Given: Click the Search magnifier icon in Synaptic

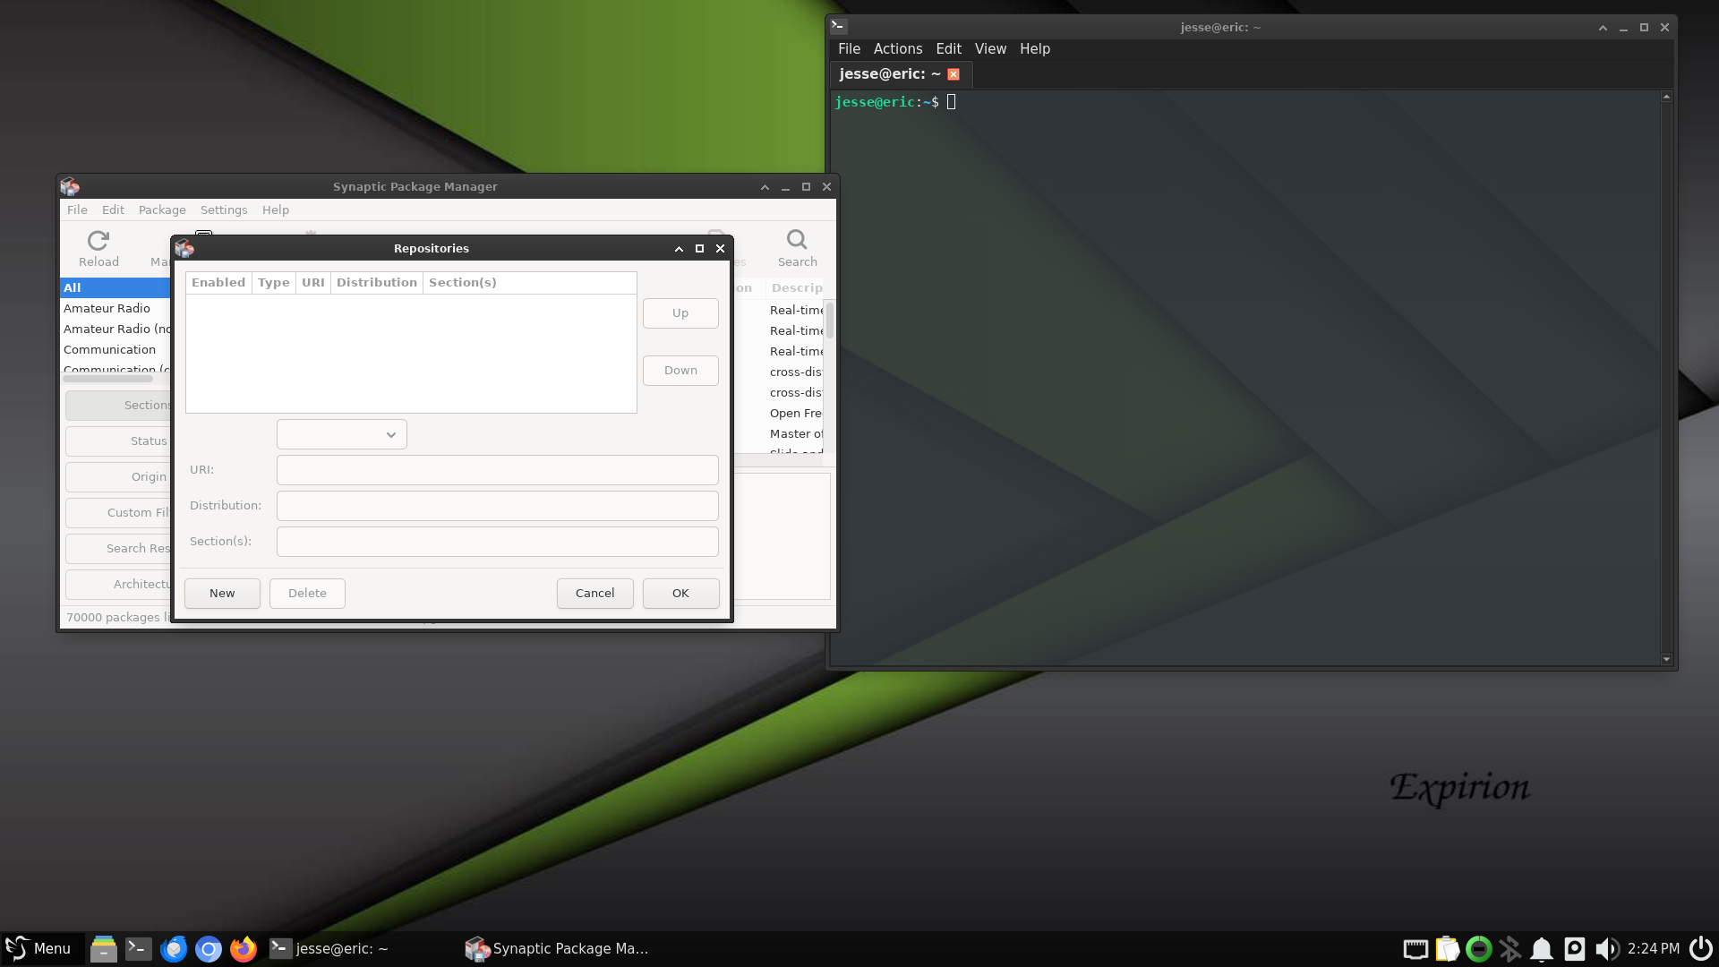Looking at the screenshot, I should point(797,240).
